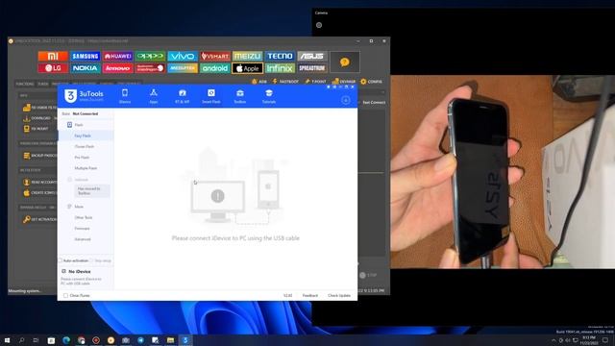615x346 pixels.
Task: Open Chrome from the taskbar
Action: click(81, 340)
